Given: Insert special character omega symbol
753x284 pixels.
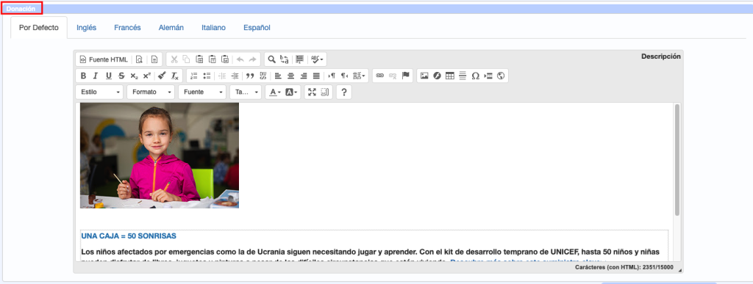Looking at the screenshot, I should 476,76.
